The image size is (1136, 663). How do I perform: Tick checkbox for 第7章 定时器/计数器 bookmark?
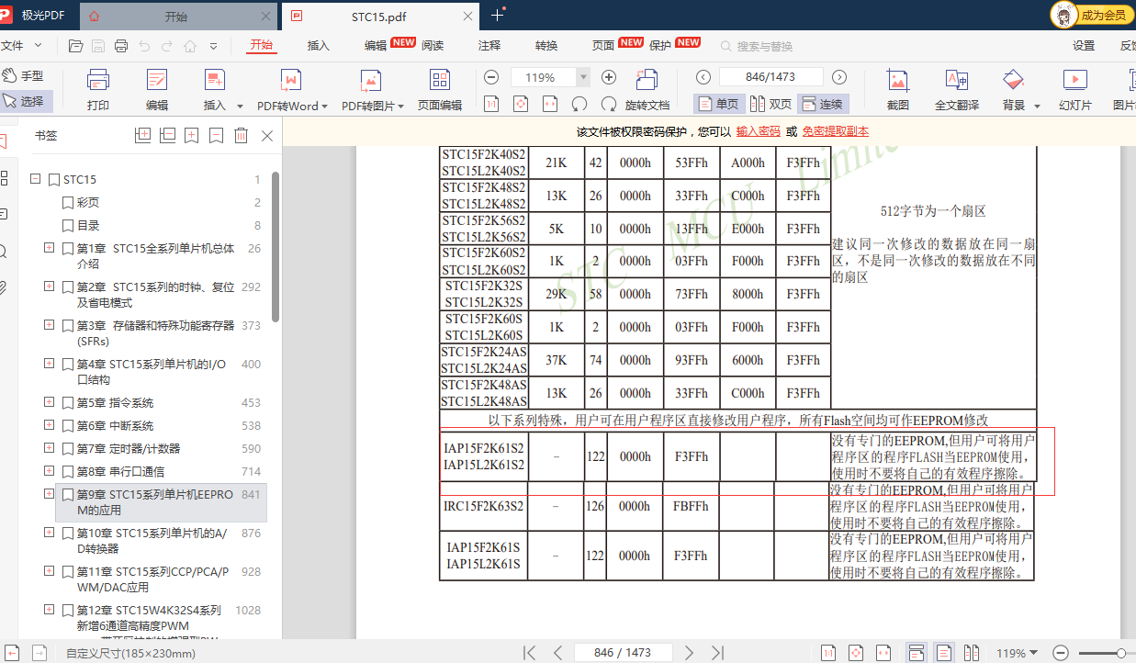68,449
